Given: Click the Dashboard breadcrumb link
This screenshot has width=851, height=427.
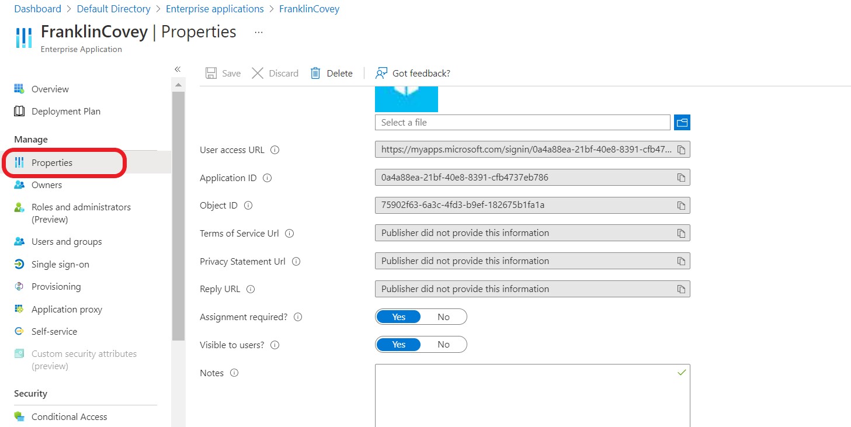Looking at the screenshot, I should coord(37,8).
